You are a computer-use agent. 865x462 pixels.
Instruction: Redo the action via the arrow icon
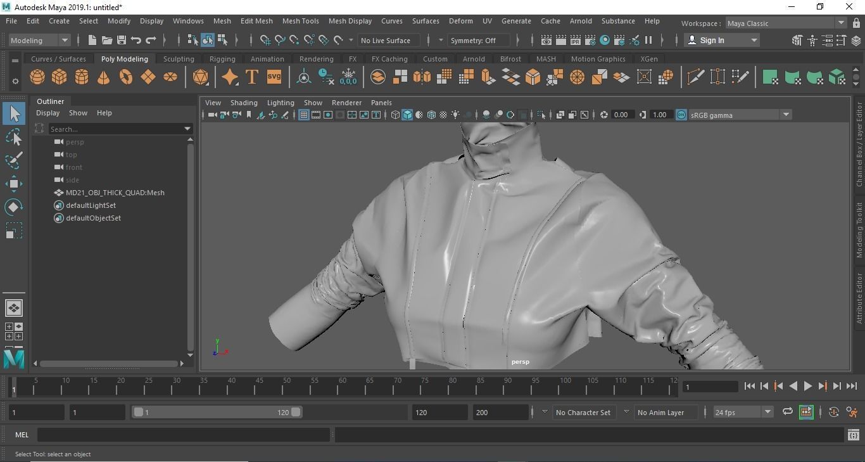[x=151, y=41]
